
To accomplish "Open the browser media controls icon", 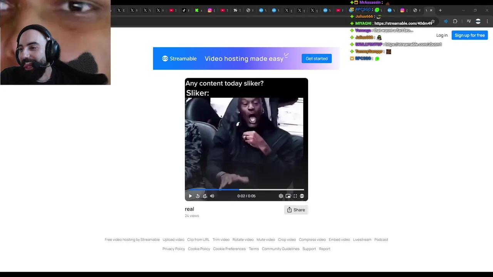I will pyautogui.click(x=469, y=22).
